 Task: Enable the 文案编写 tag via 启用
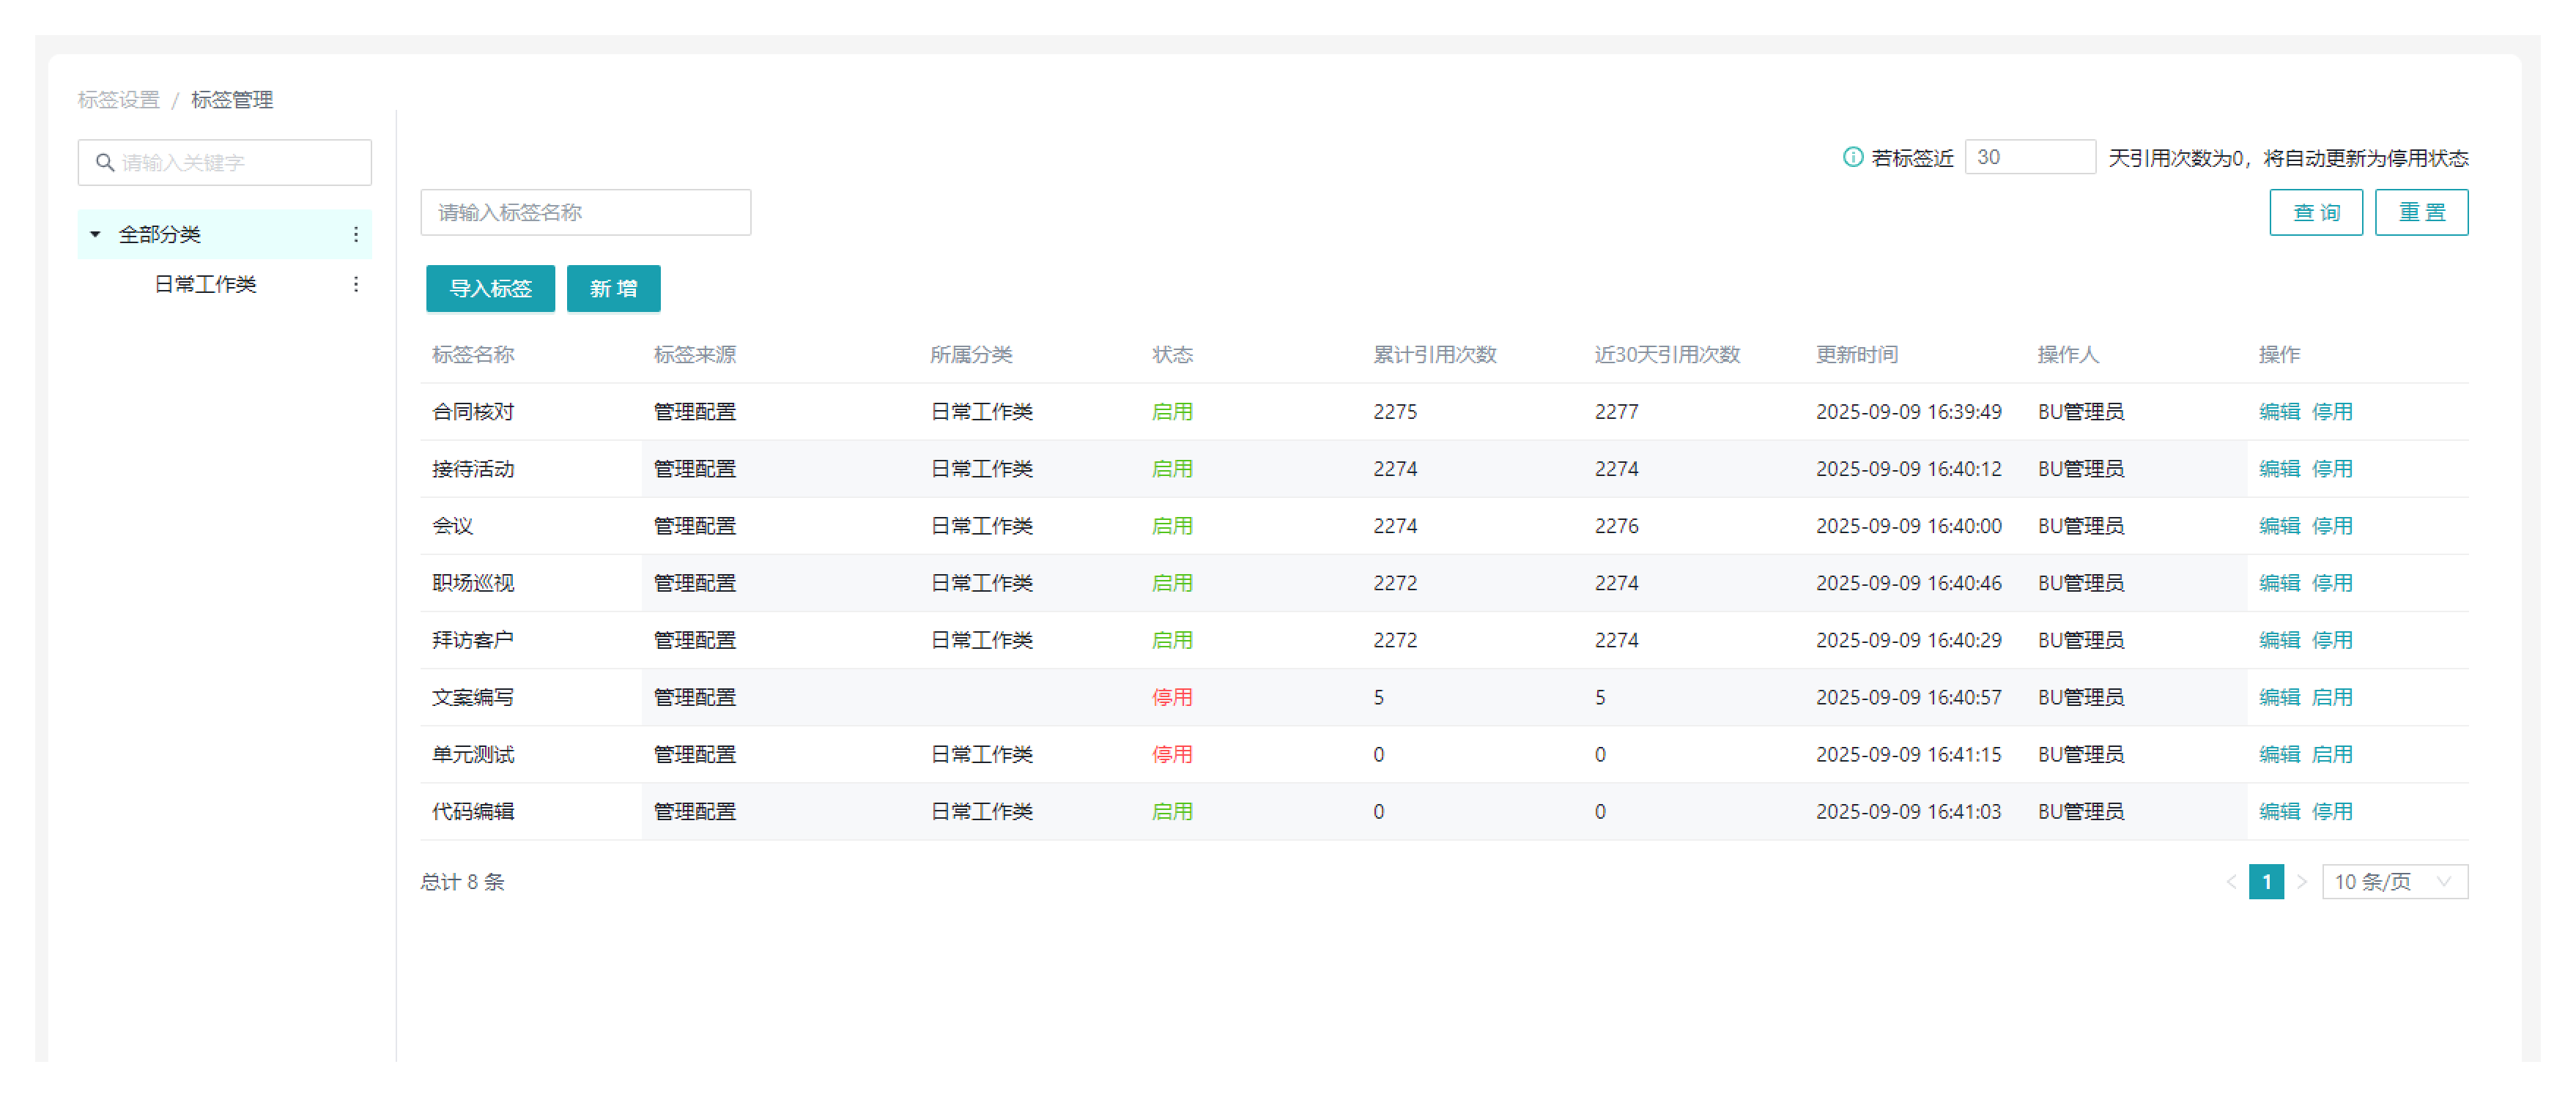(2331, 696)
